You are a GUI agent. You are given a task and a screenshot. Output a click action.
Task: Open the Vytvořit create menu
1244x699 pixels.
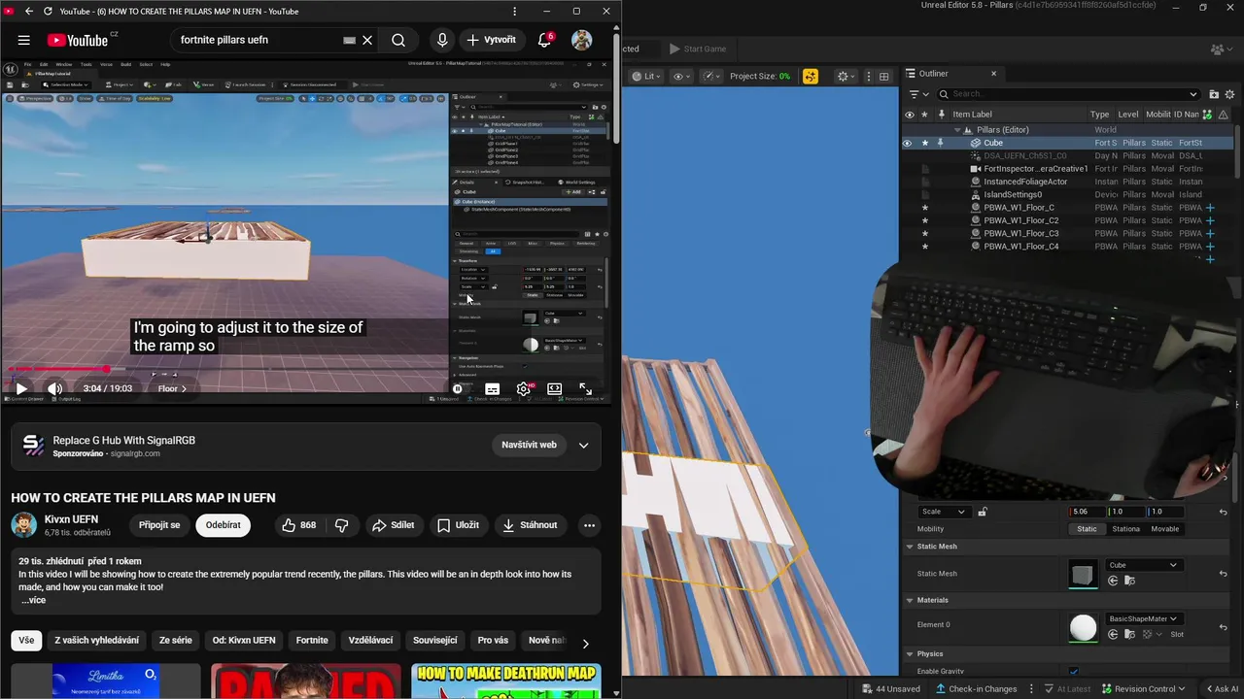(x=491, y=40)
